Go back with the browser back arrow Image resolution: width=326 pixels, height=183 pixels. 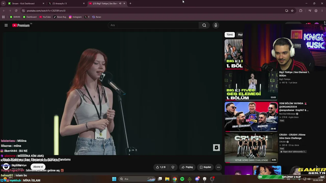click(4, 11)
